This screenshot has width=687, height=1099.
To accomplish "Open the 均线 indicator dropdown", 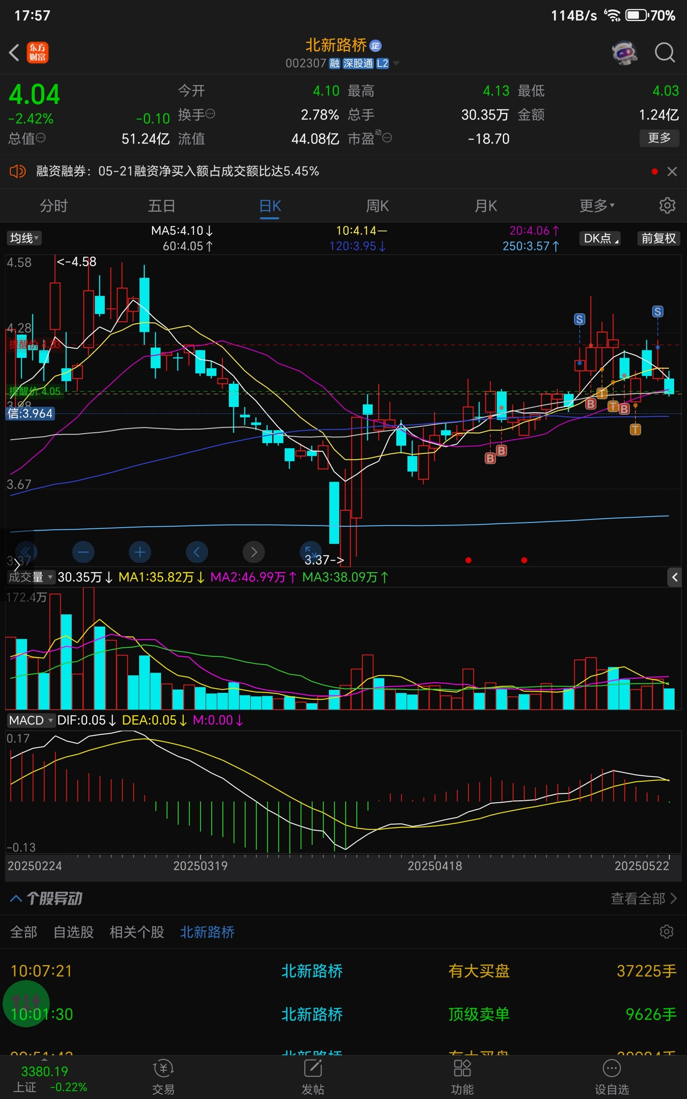I will (24, 238).
